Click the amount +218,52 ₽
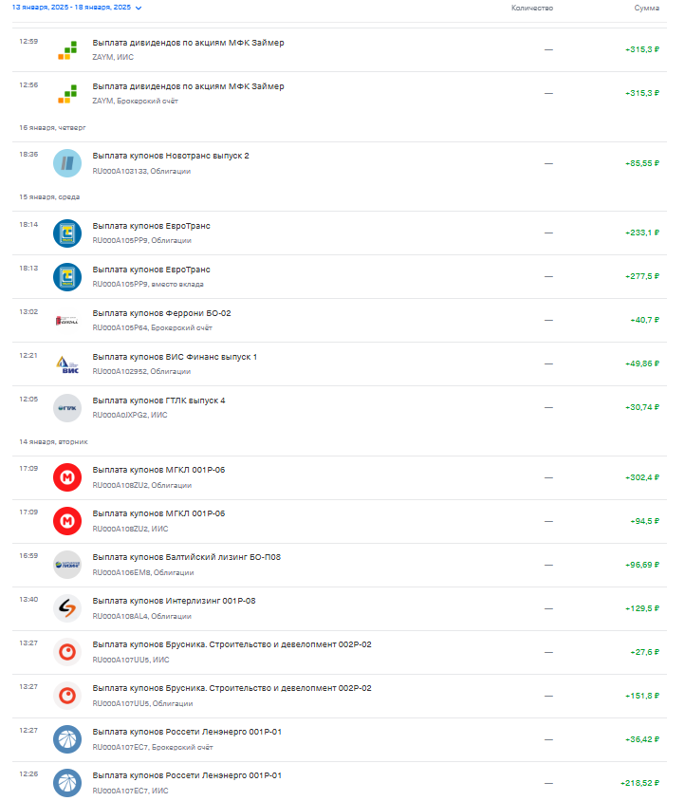Screen dimensions: 685x801 [x=640, y=783]
